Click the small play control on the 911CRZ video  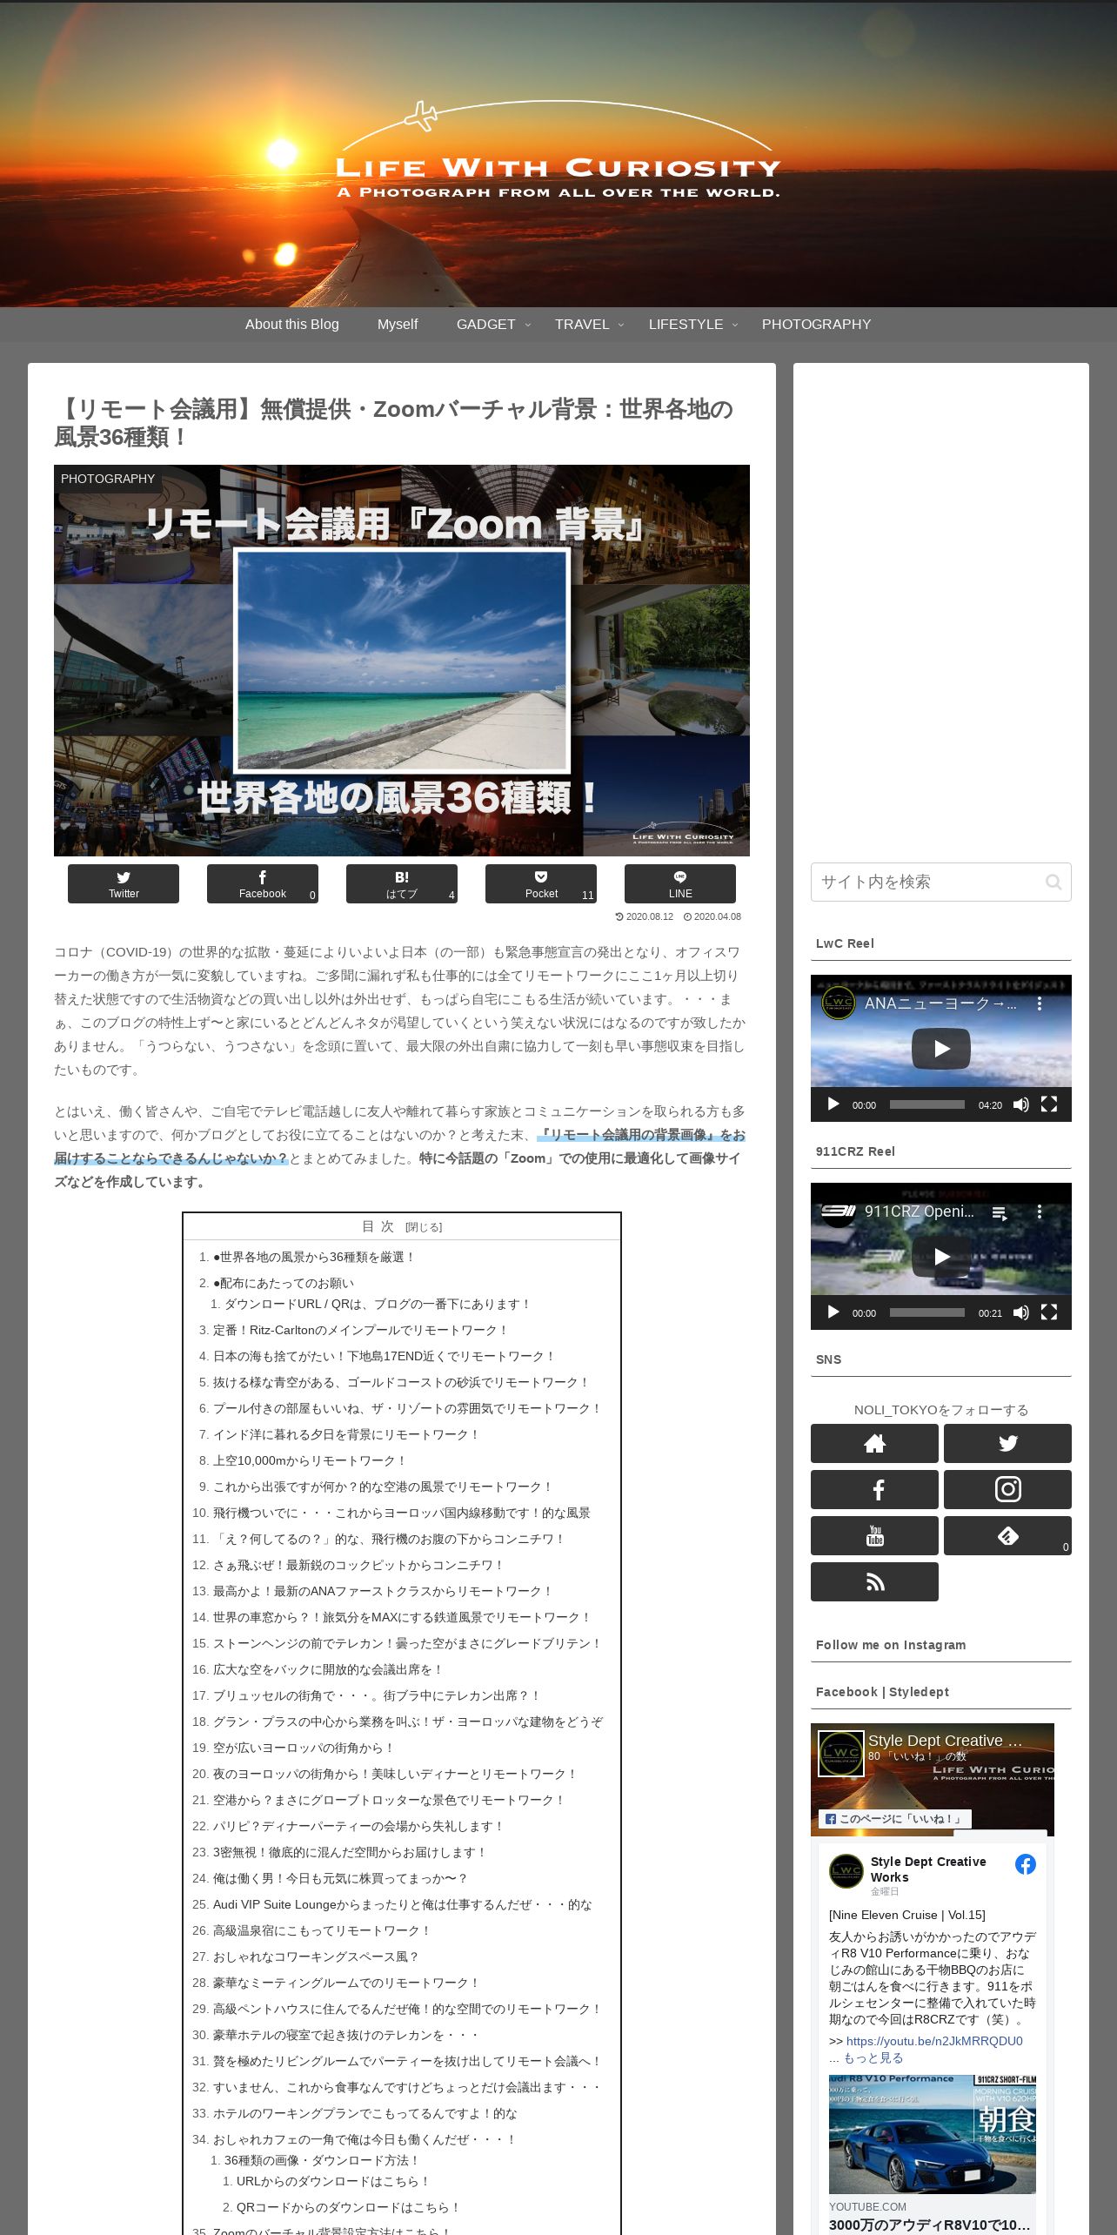(x=833, y=1312)
